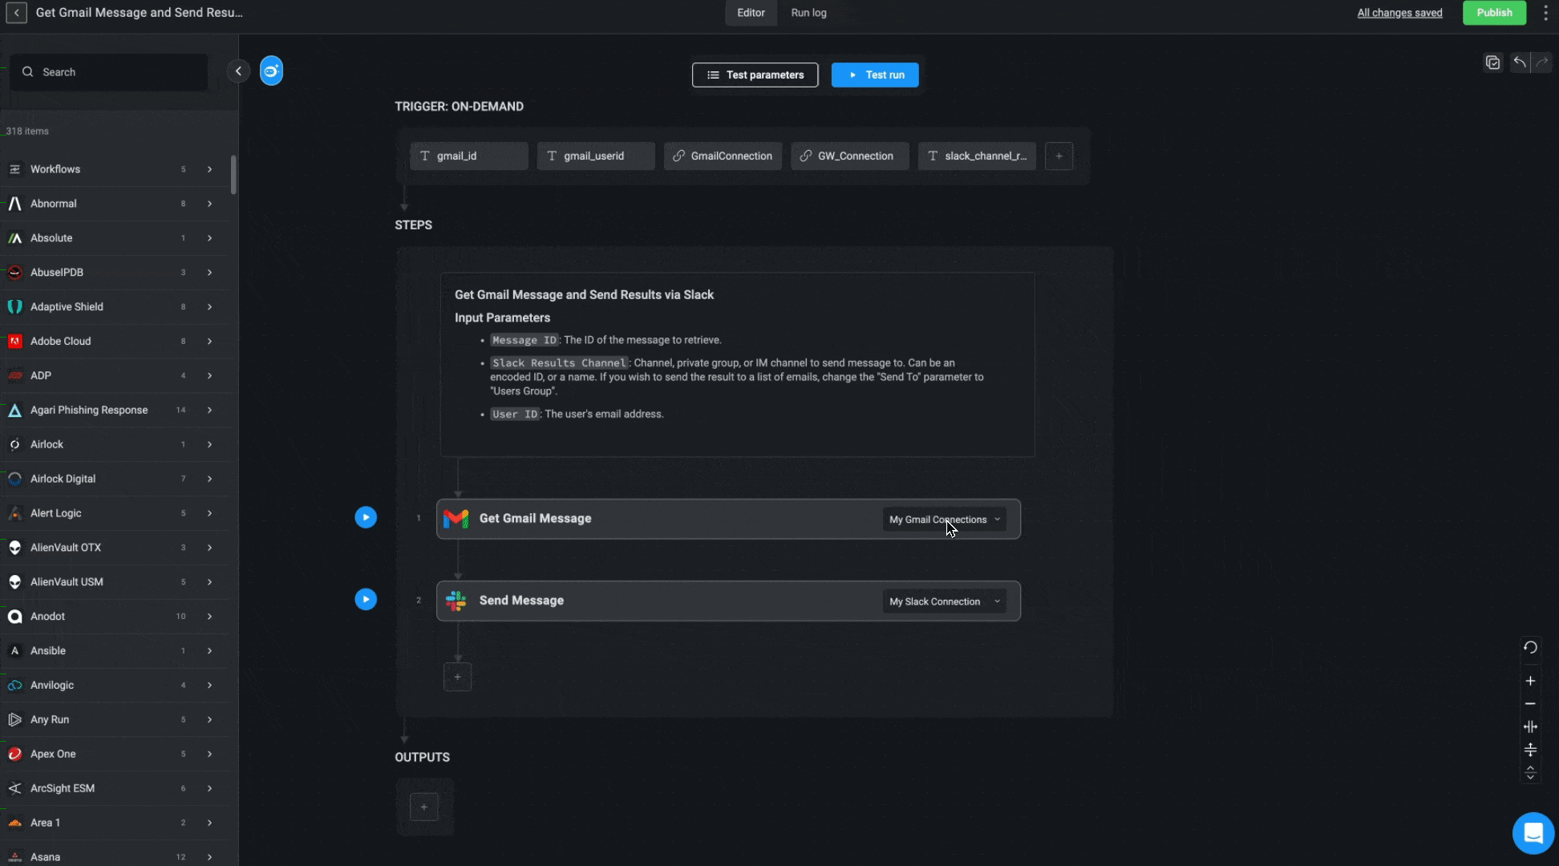Open My Gmail Connections dropdown
This screenshot has width=1559, height=866.
click(x=945, y=520)
